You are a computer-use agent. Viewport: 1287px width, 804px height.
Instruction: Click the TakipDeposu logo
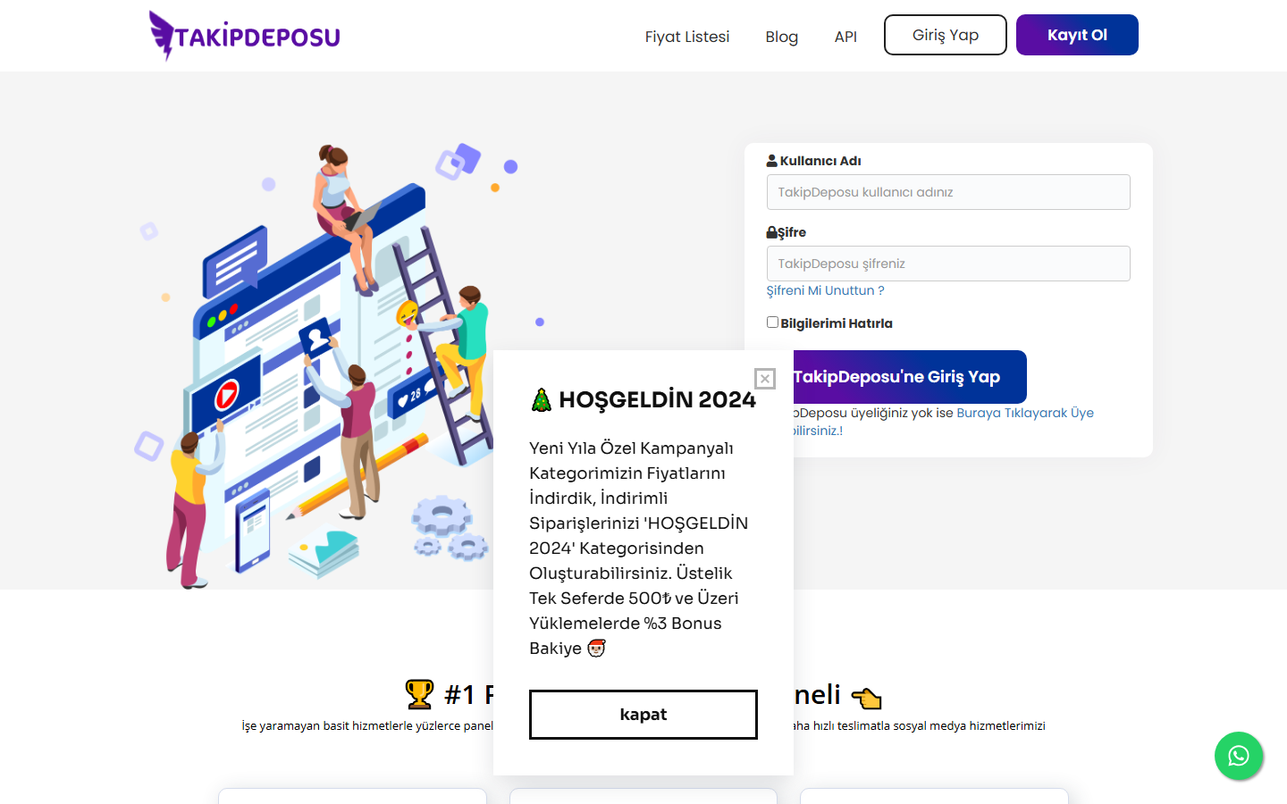click(243, 34)
